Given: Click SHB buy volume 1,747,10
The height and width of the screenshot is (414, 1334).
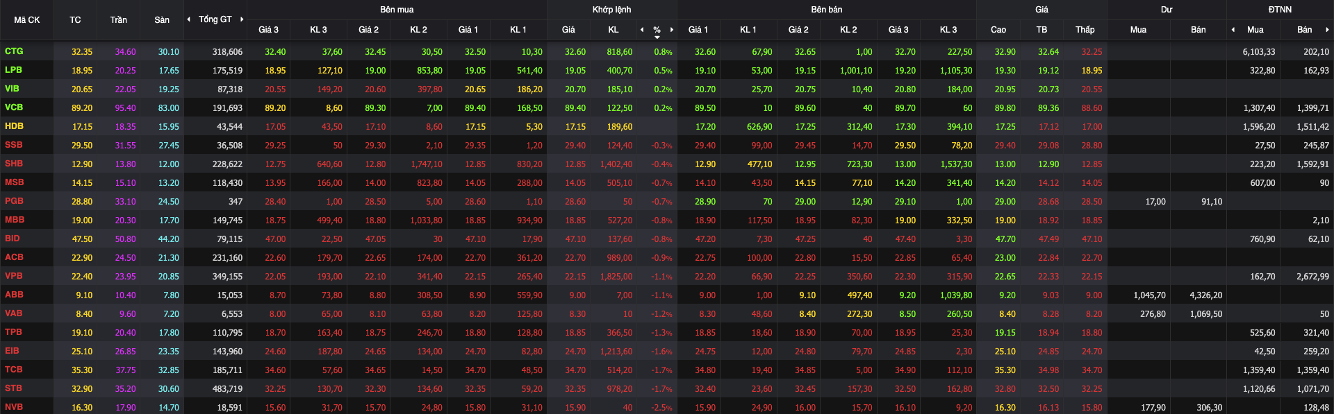Looking at the screenshot, I should pyautogui.click(x=426, y=164).
